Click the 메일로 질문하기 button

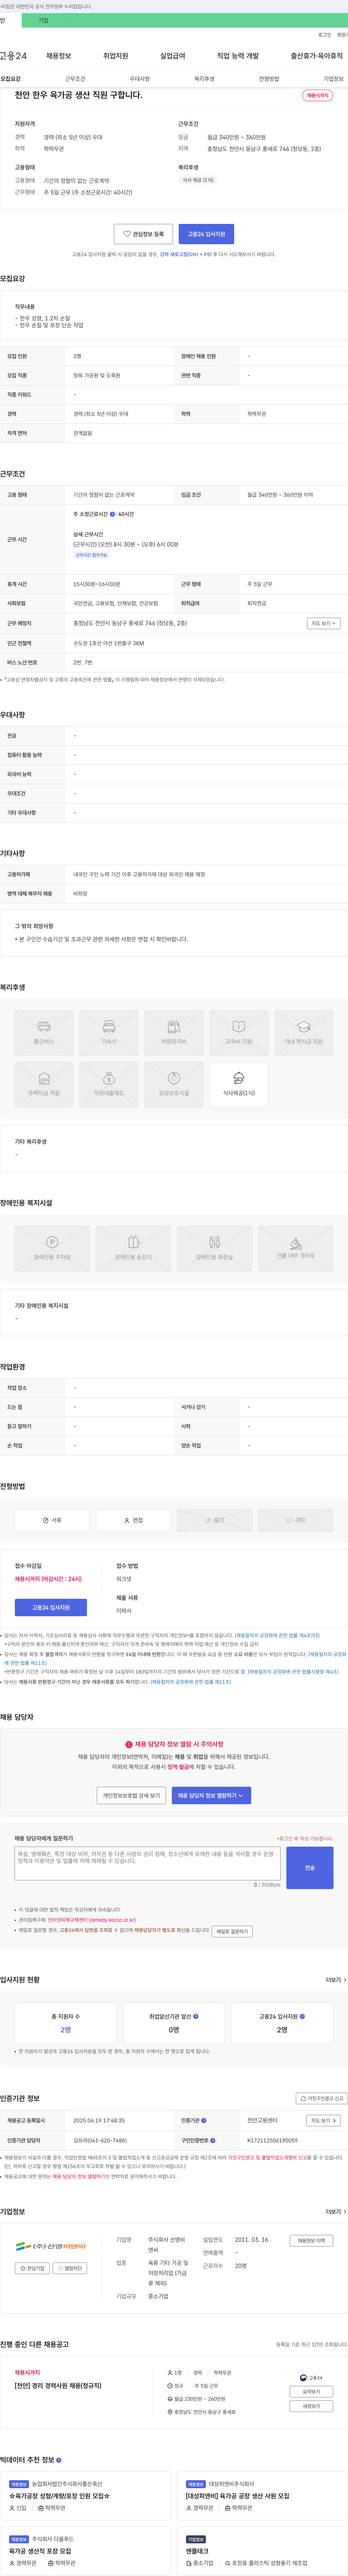(232, 1931)
